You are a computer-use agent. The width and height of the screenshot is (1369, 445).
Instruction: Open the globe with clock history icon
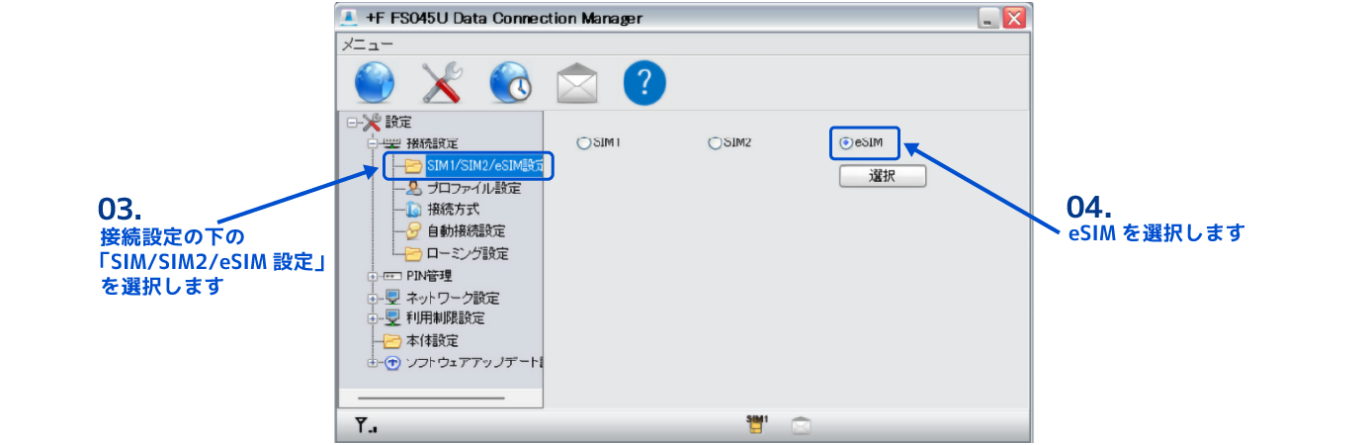[x=510, y=84]
